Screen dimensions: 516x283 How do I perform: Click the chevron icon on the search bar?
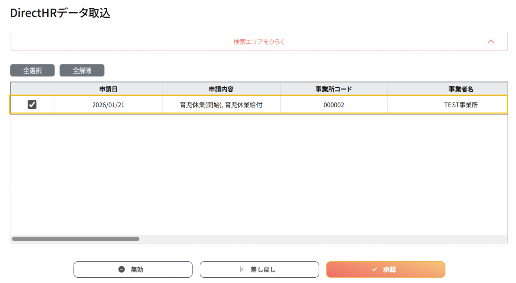(491, 42)
